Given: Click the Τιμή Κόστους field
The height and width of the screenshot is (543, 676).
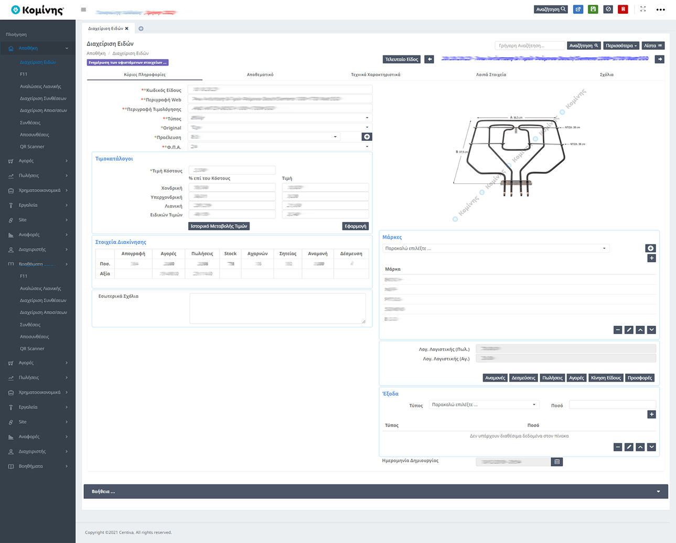Looking at the screenshot, I should (x=232, y=170).
